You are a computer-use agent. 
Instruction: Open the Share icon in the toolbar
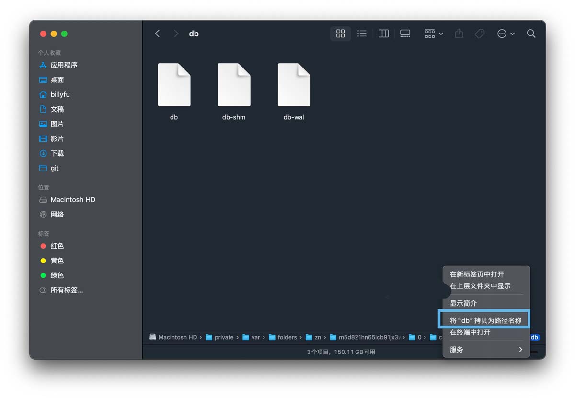coord(459,34)
